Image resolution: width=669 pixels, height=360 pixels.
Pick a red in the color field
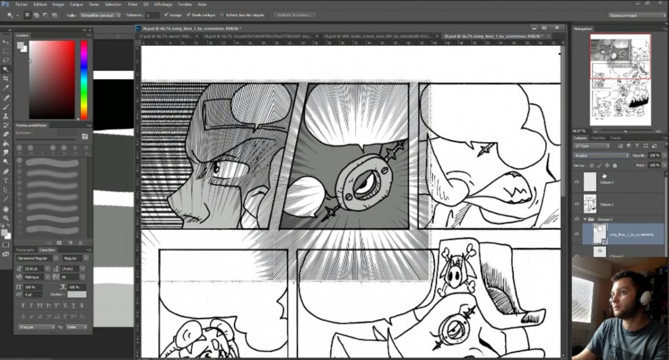point(52,79)
